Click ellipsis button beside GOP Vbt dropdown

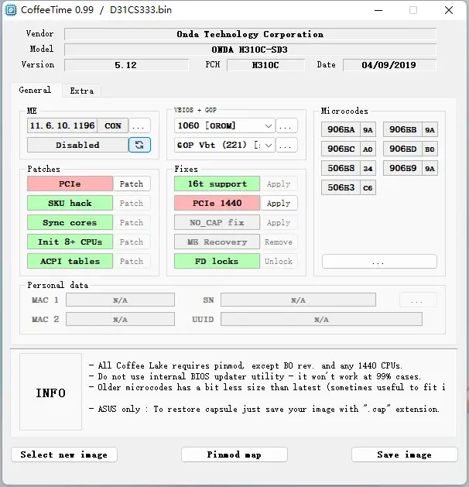tap(286, 145)
